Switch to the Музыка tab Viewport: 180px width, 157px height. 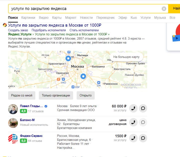[x=160, y=17]
